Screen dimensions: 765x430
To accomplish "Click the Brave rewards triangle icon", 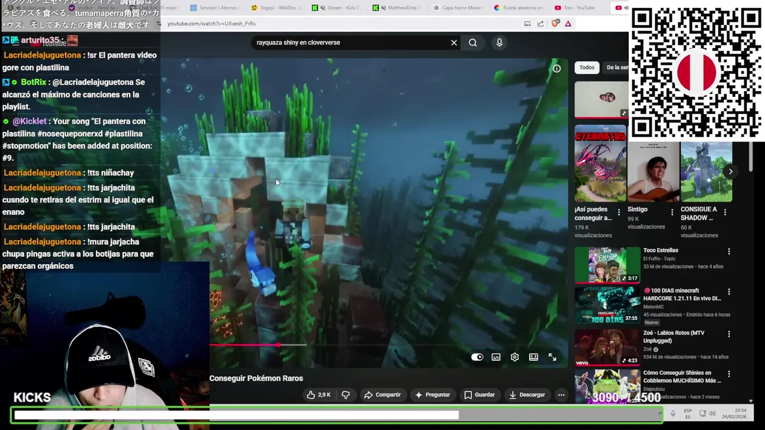I will [x=568, y=23].
